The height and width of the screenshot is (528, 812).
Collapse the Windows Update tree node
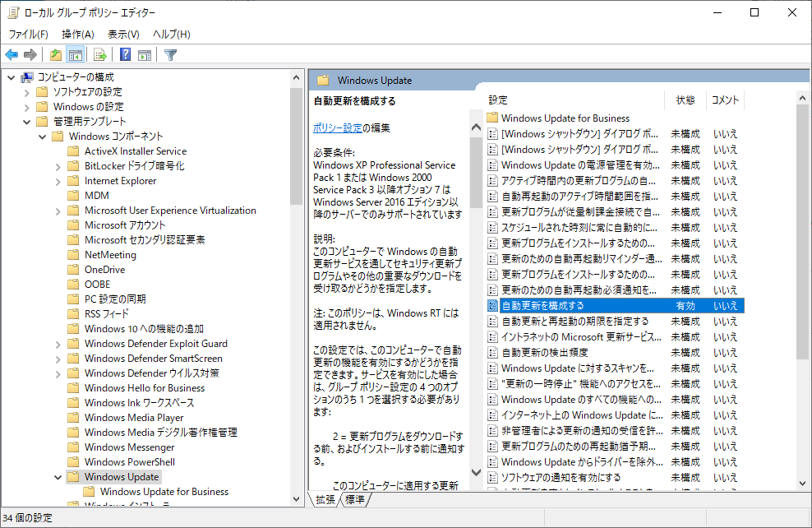(x=58, y=477)
